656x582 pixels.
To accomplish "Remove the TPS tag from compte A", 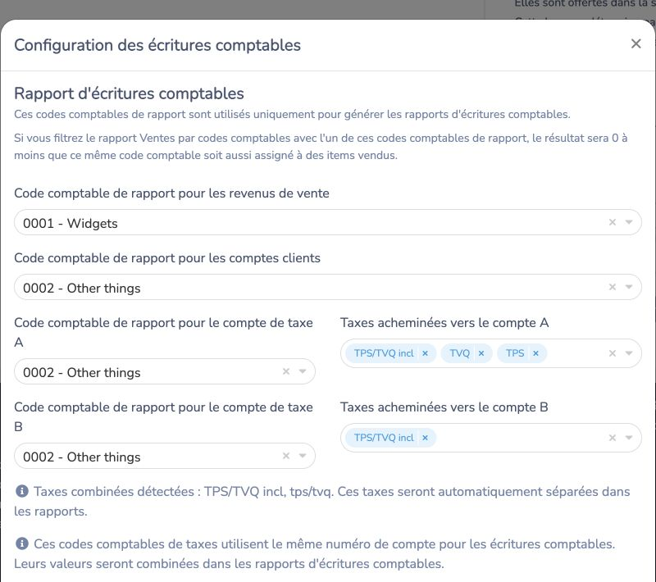I will coord(535,353).
